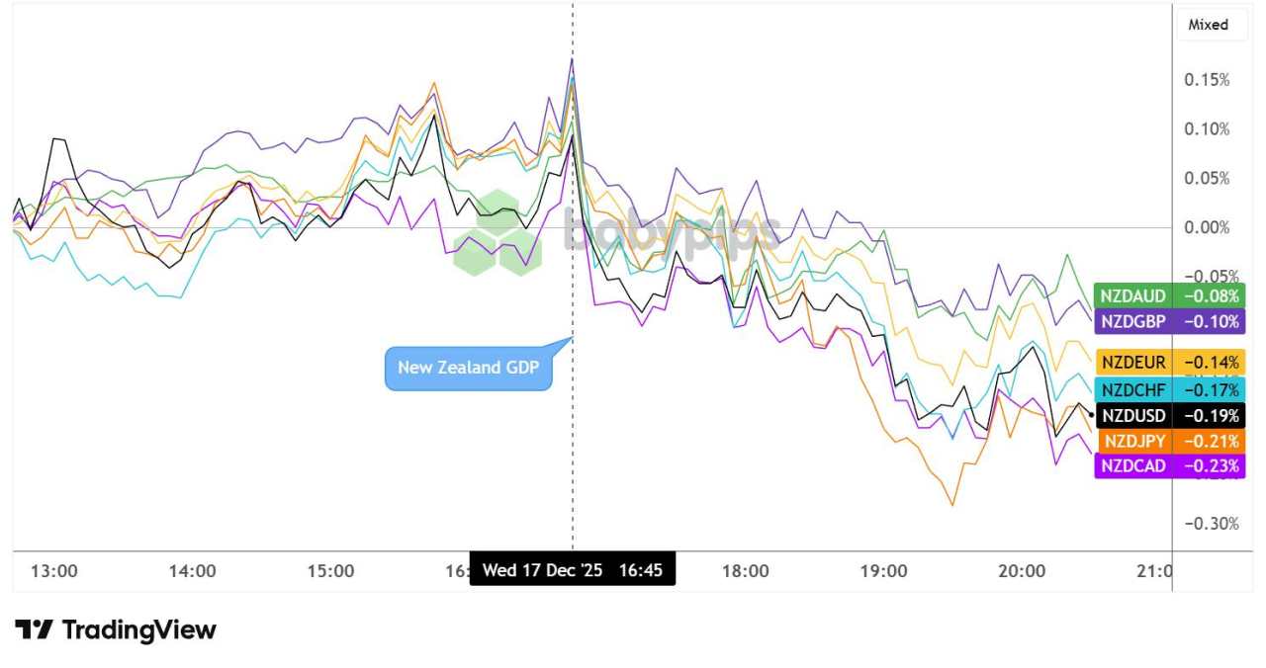Select the NZDJPY orange series label
The image size is (1266, 668).
(1132, 441)
